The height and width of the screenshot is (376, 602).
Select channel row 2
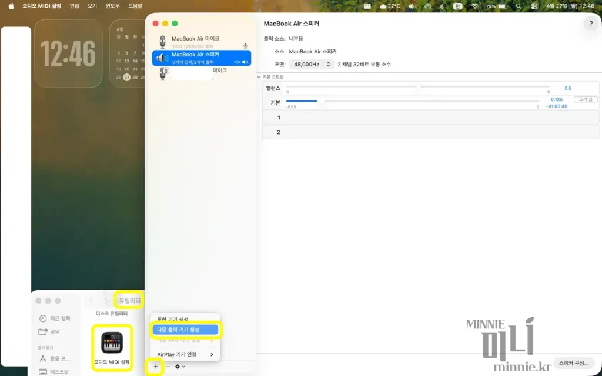click(x=430, y=132)
